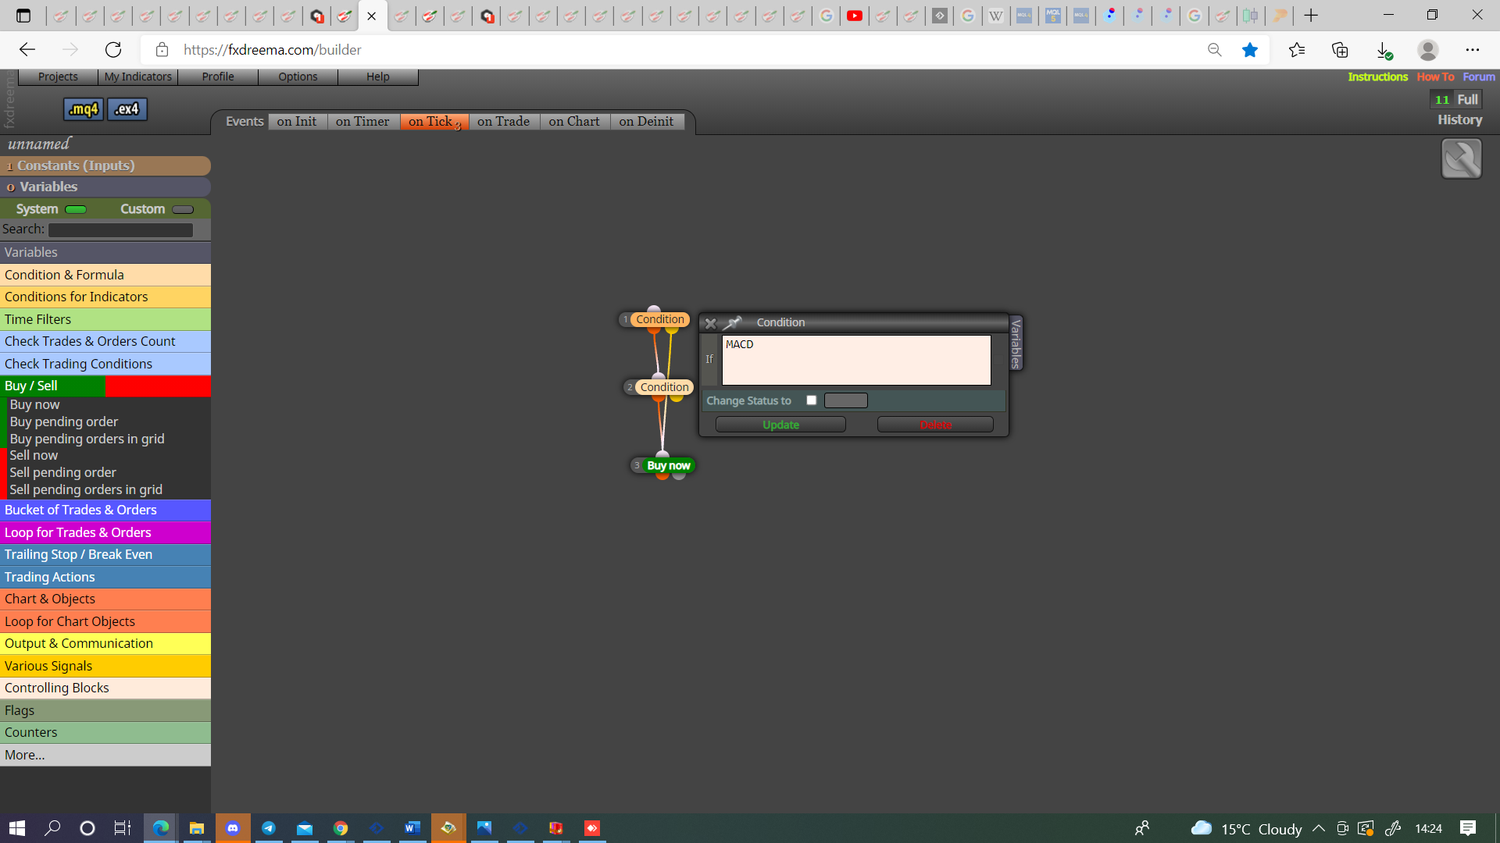The height and width of the screenshot is (843, 1500).
Task: Refresh the fxdreema page
Action: tap(113, 50)
